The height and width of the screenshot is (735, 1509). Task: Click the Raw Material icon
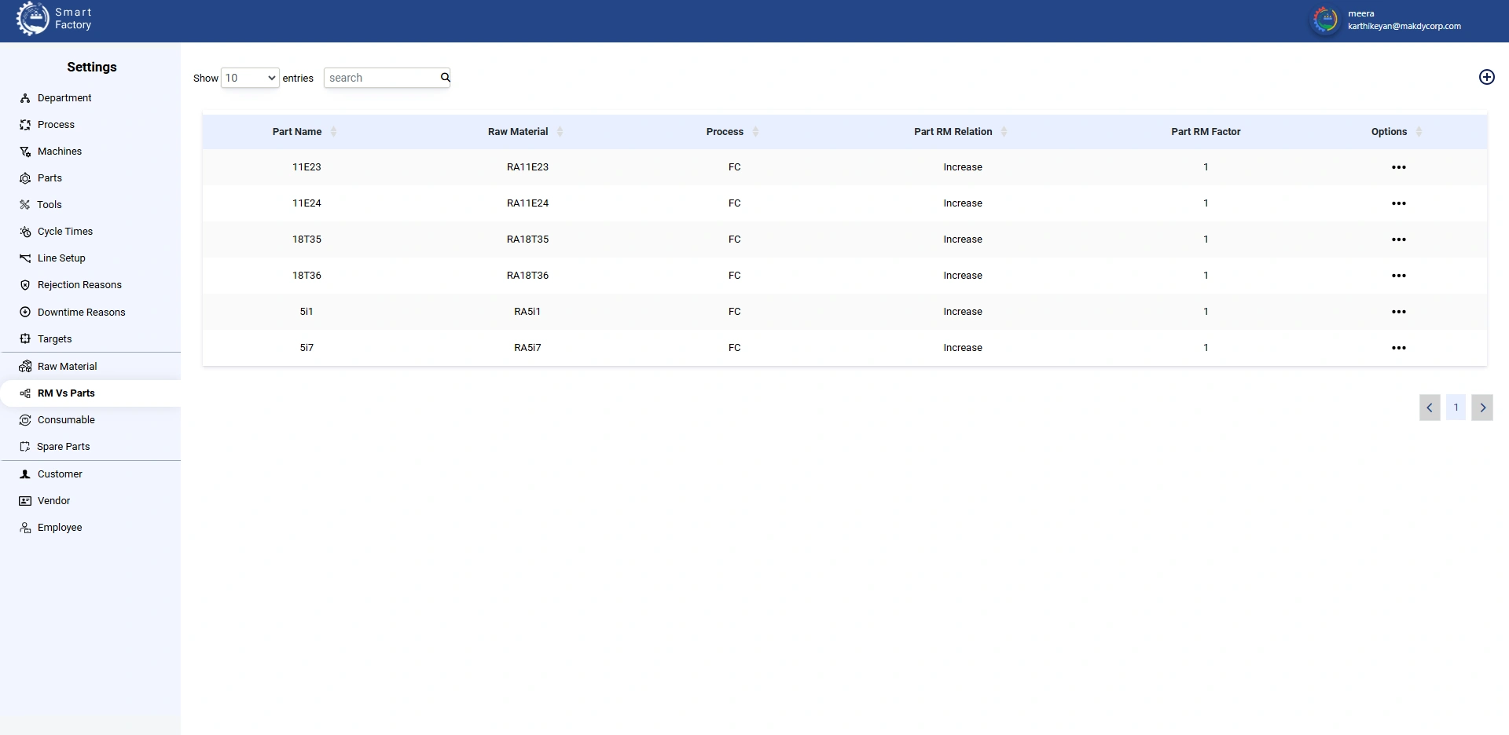25,367
